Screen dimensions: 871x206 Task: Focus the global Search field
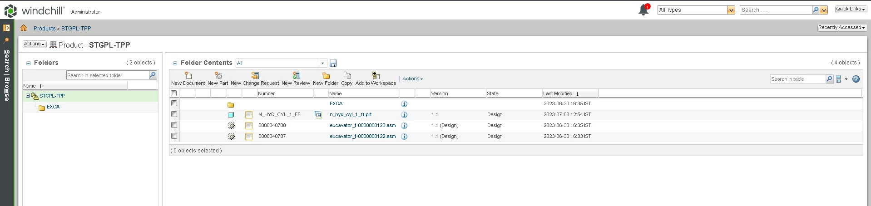776,10
